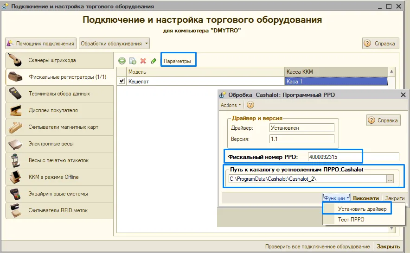Click the green pencil edit icon
Screen dimensions: 410x253
(x=154, y=61)
